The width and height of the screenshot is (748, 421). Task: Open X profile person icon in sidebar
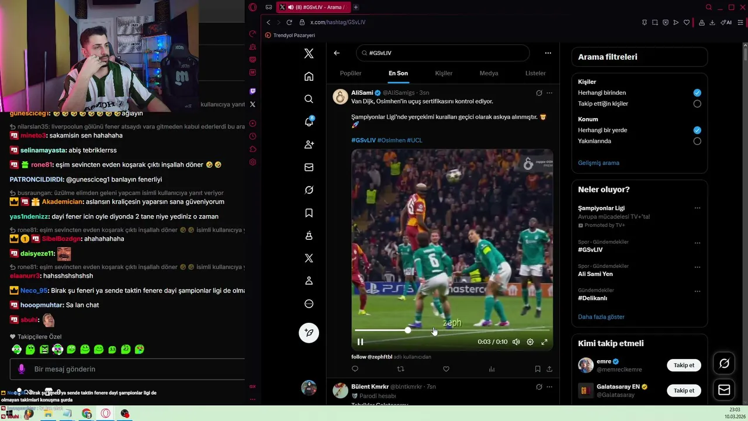click(x=309, y=281)
